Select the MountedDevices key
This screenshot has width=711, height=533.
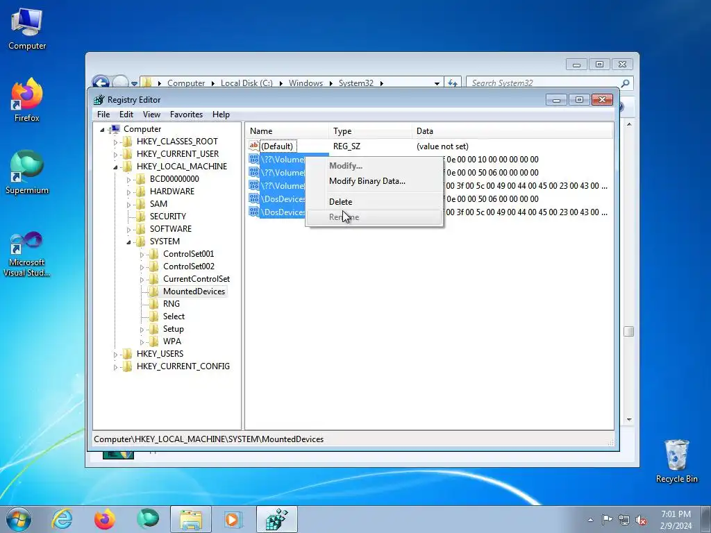tap(194, 291)
